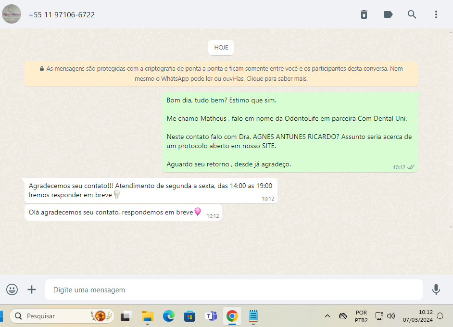Open the label tag icon
The height and width of the screenshot is (327, 453).
point(388,14)
